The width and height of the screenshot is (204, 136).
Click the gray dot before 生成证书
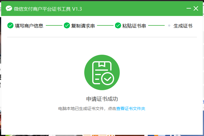pyautogui.click(x=169, y=26)
